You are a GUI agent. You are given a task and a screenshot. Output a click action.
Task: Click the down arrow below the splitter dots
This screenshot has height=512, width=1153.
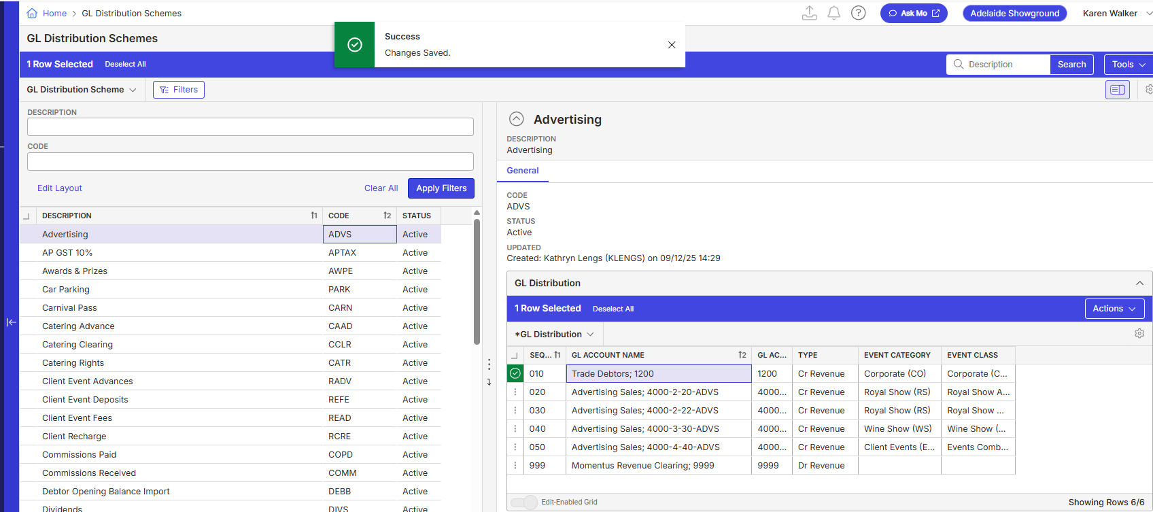tap(489, 382)
